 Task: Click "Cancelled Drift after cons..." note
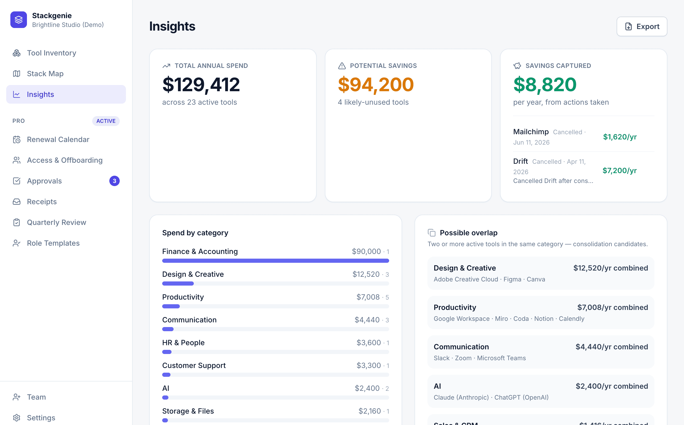click(553, 181)
